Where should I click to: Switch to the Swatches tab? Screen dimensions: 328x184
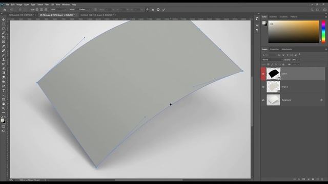point(273,17)
